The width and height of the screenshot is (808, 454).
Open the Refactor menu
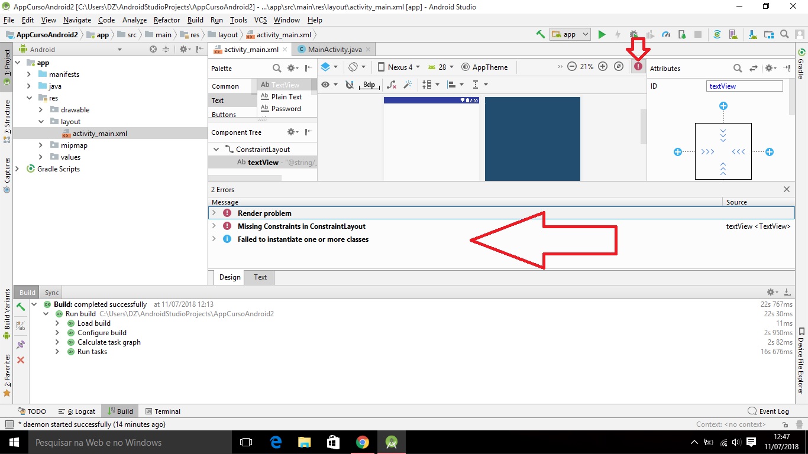(x=167, y=20)
